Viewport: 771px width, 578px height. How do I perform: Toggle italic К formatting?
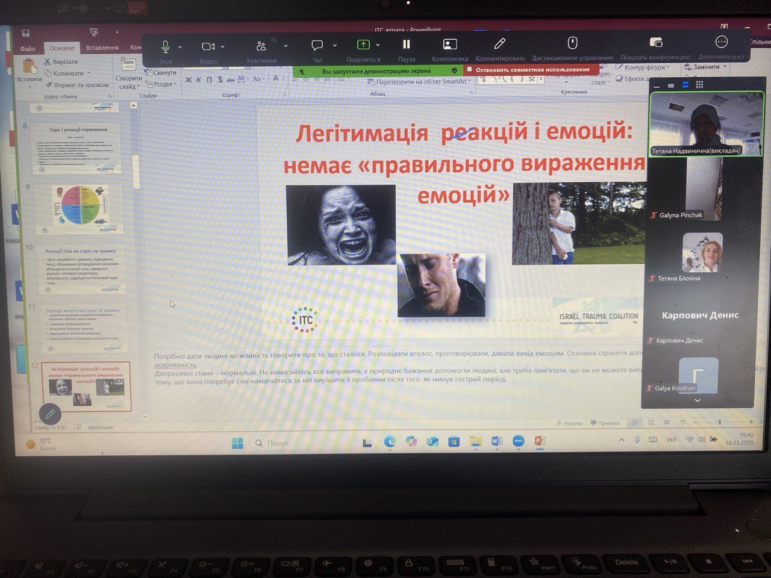click(x=199, y=80)
